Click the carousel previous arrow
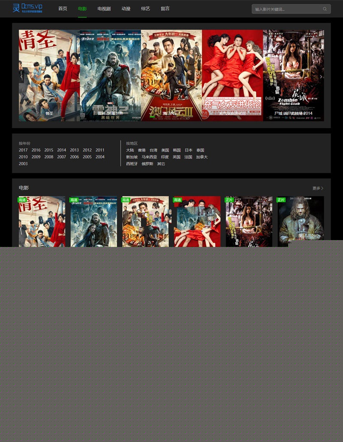 click(21, 76)
